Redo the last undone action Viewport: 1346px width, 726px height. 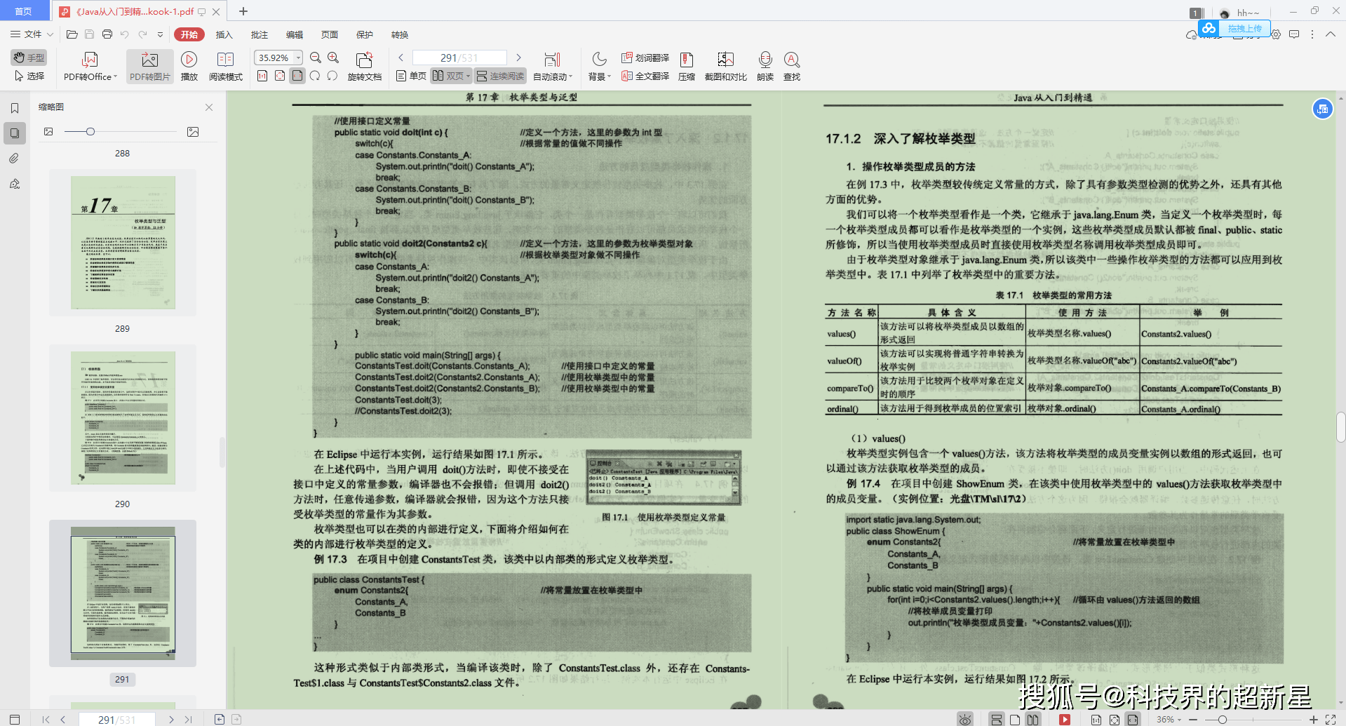[x=142, y=34]
